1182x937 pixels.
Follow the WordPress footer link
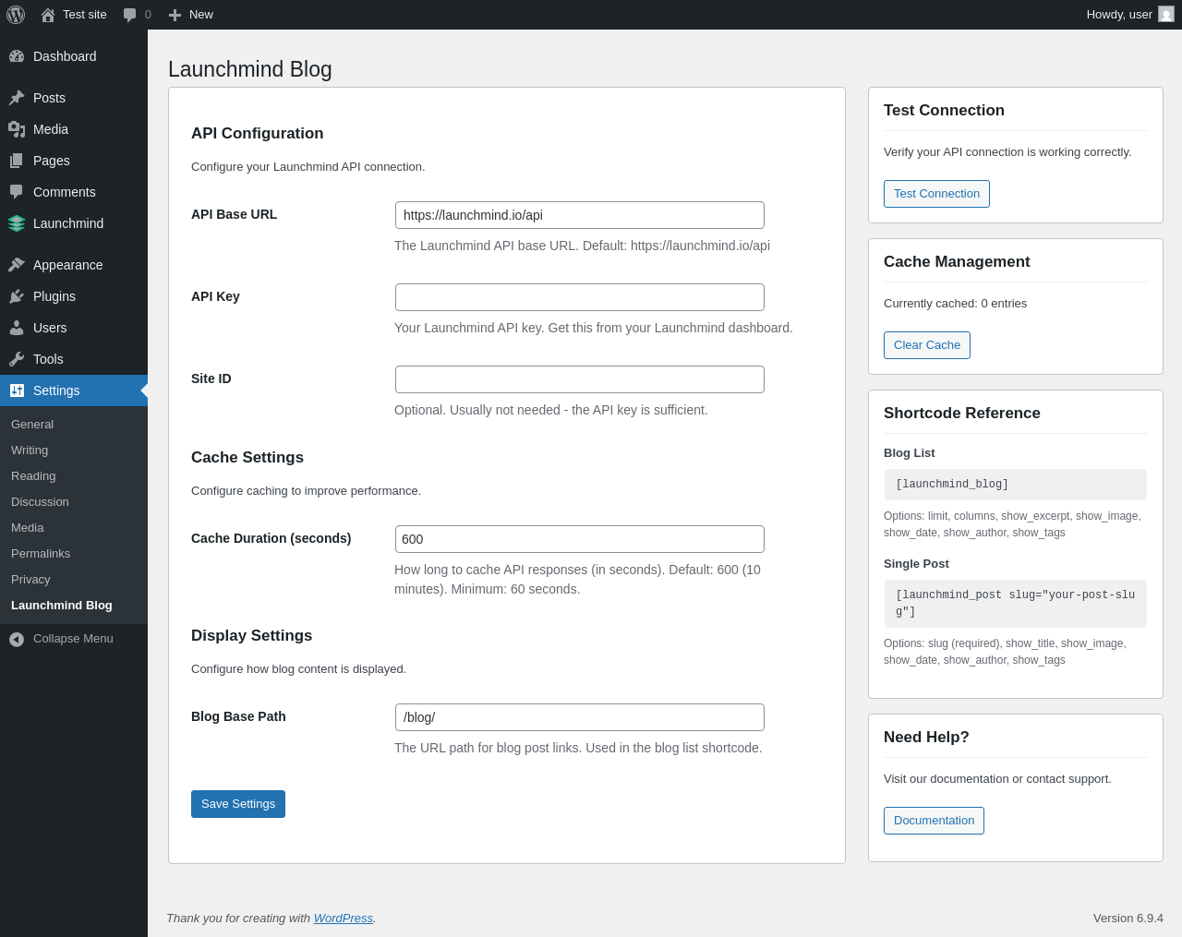[x=343, y=919]
